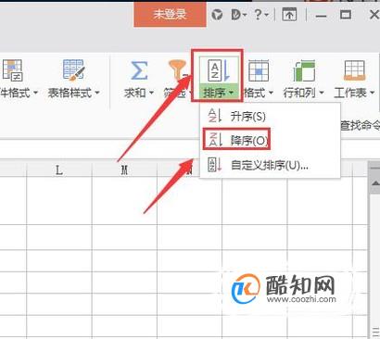
Task: Click the Worksheet (工作表) icon
Action: [354, 70]
